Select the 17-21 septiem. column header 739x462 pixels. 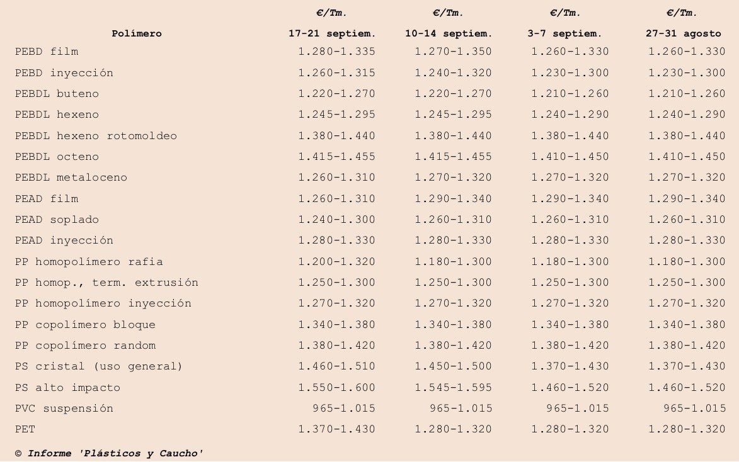(x=332, y=33)
